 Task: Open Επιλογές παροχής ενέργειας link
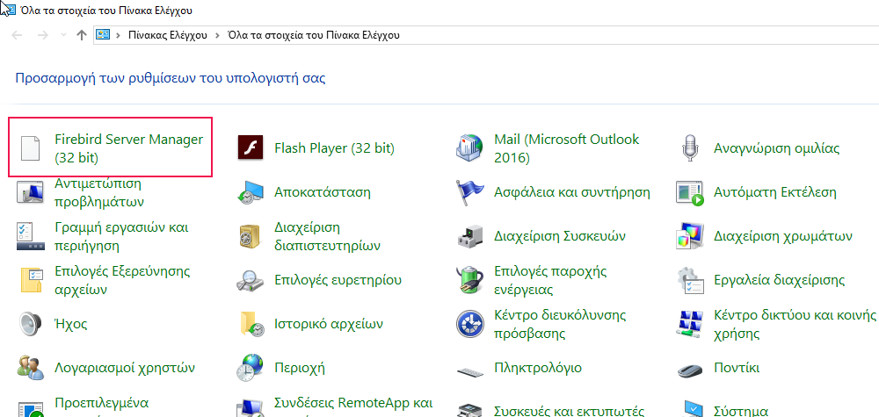click(x=550, y=280)
